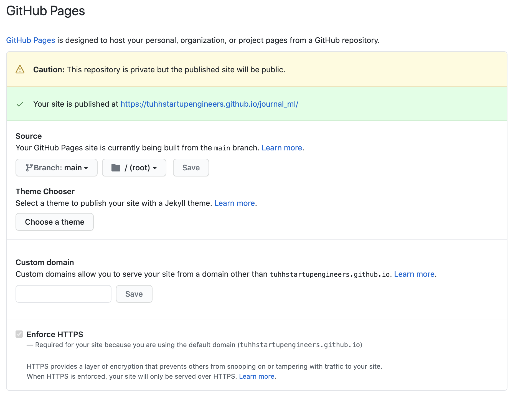
Task: Click the 'HTTPS provides a layer of encryption' paragraph
Action: (204, 371)
